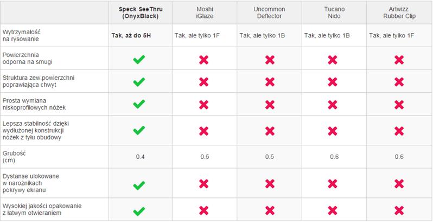This screenshot has width=433, height=224.
Task: Click 'Wytrzymałość na rysowanie' row label
Action: click(21, 36)
